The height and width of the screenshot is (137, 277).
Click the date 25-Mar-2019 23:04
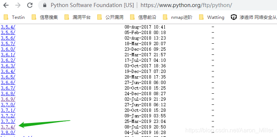click(x=145, y=121)
